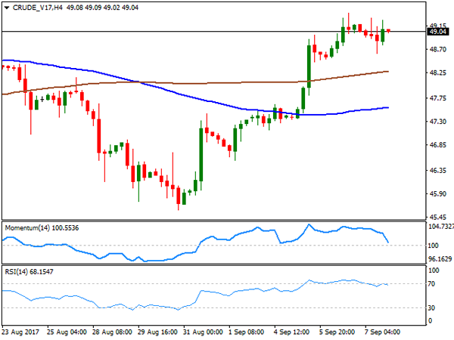This screenshot has width=454, height=340.
Task: Click the CRUDE_V17,H4 symbol title
Action: (37, 8)
